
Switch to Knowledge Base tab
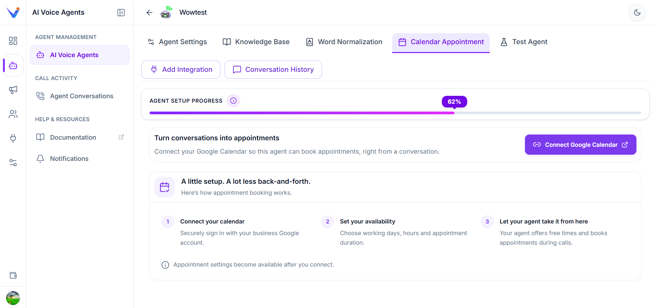click(256, 42)
